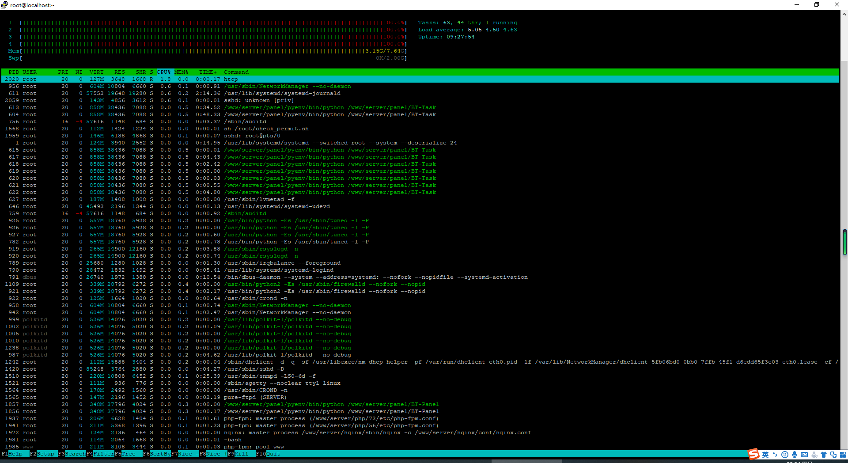Click F7 Nice - in htop footer
The height and width of the screenshot is (463, 848).
pos(185,454)
